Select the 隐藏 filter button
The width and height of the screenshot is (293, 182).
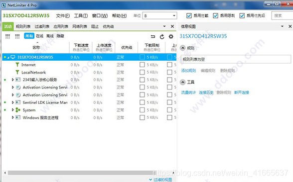[60, 36]
